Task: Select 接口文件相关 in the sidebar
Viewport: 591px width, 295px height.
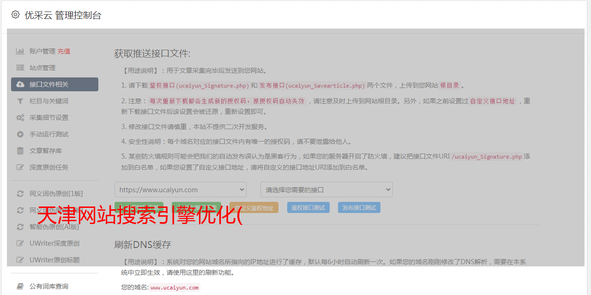Action: click(x=54, y=84)
